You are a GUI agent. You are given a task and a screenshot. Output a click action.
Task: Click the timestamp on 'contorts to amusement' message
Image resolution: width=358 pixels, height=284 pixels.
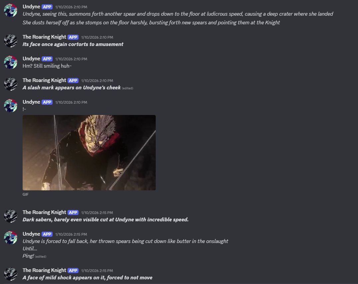(x=97, y=37)
